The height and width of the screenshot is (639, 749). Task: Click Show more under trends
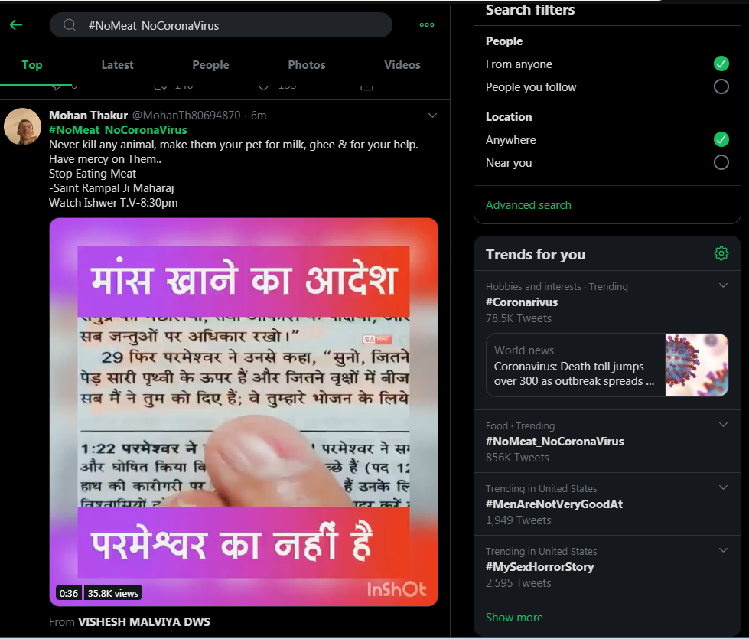(x=514, y=618)
